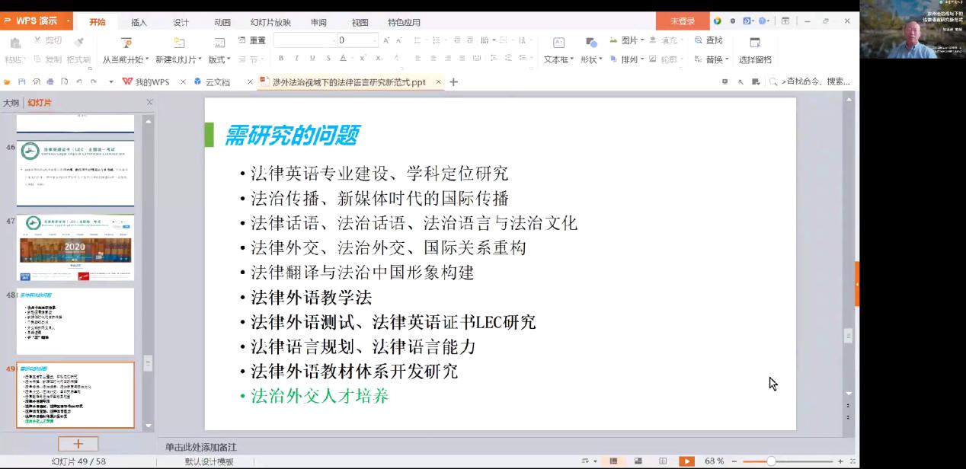Switch to slide sorter view icon
This screenshot has height=469, width=966.
point(638,461)
